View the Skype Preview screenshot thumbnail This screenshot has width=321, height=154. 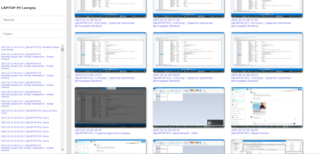point(267,107)
